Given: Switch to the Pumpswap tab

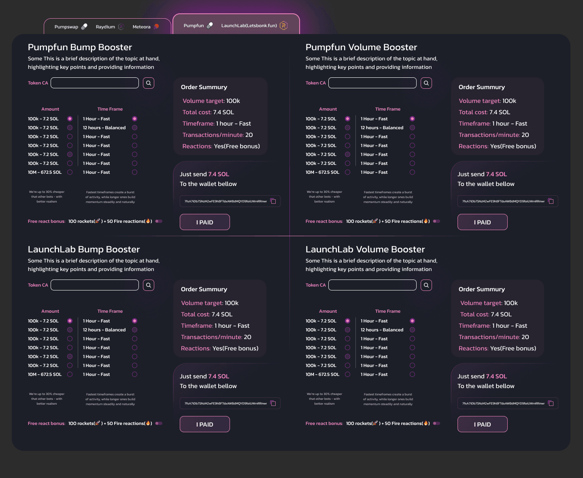Looking at the screenshot, I should click(71, 27).
